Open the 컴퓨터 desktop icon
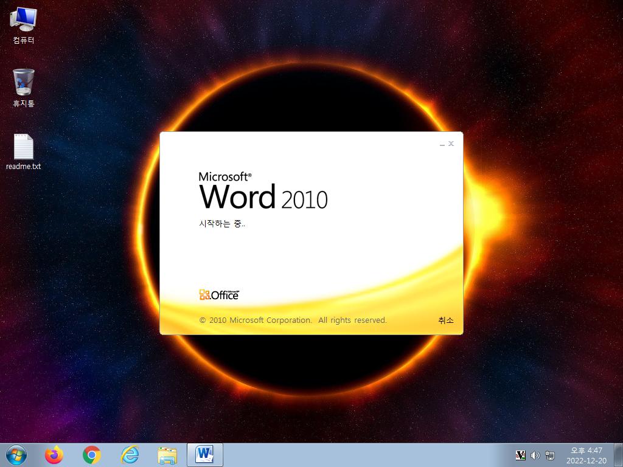The height and width of the screenshot is (467, 623). click(24, 26)
